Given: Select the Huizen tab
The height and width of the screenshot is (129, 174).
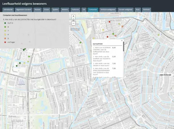Looking at the screenshot, I should [37, 10].
